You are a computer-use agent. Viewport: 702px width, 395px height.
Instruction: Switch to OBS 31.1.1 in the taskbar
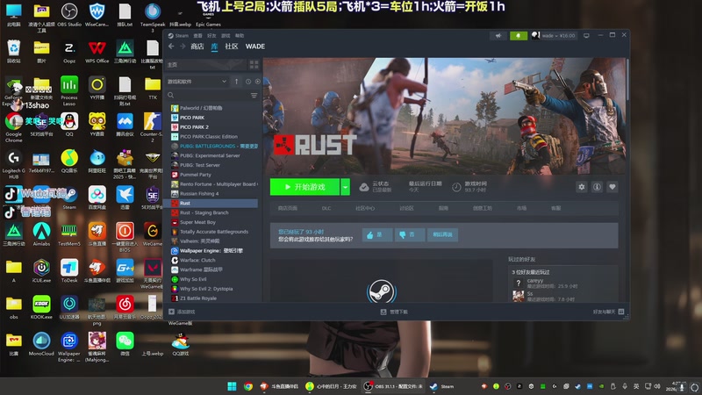pyautogui.click(x=393, y=386)
